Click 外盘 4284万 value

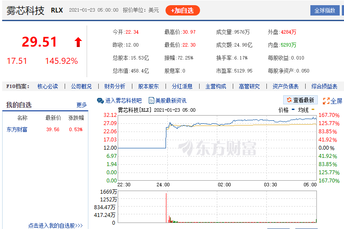288,32
